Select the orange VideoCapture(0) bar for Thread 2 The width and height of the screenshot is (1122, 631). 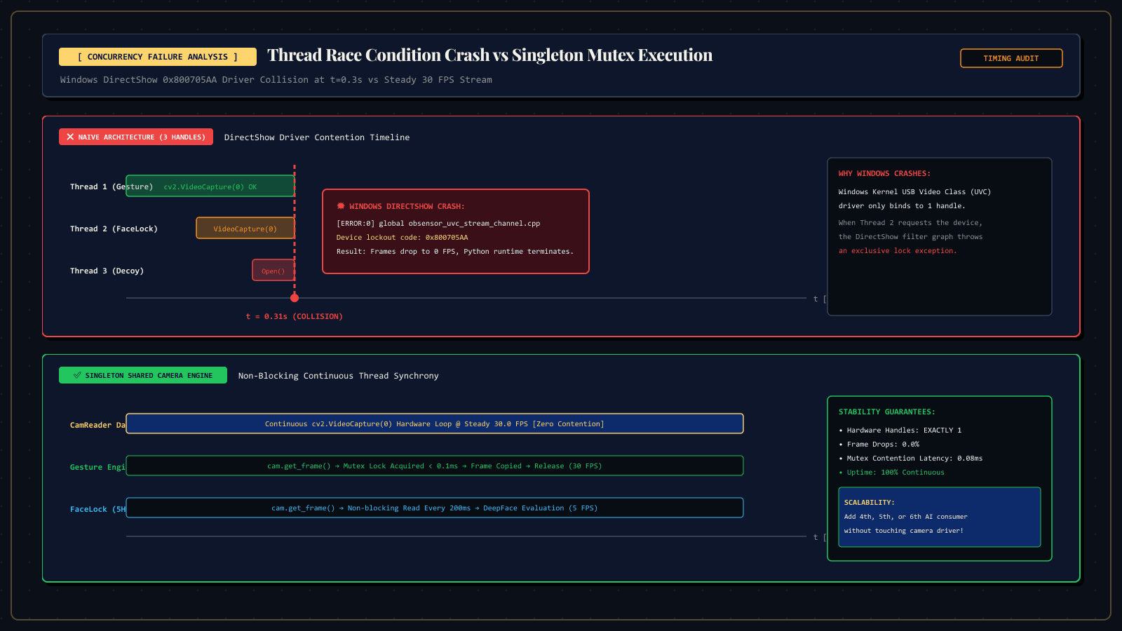tap(245, 228)
